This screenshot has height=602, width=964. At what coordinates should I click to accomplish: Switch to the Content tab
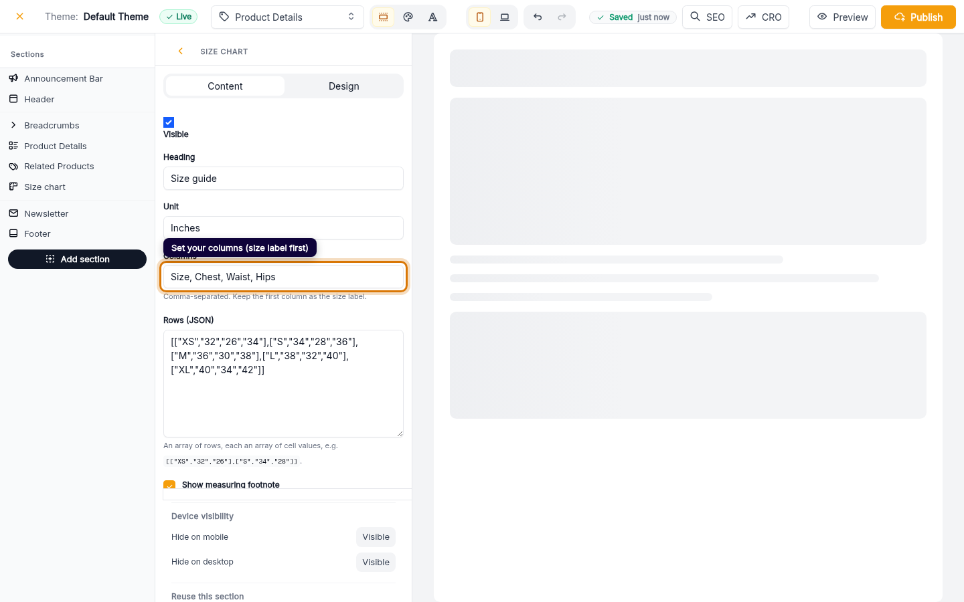tap(225, 86)
